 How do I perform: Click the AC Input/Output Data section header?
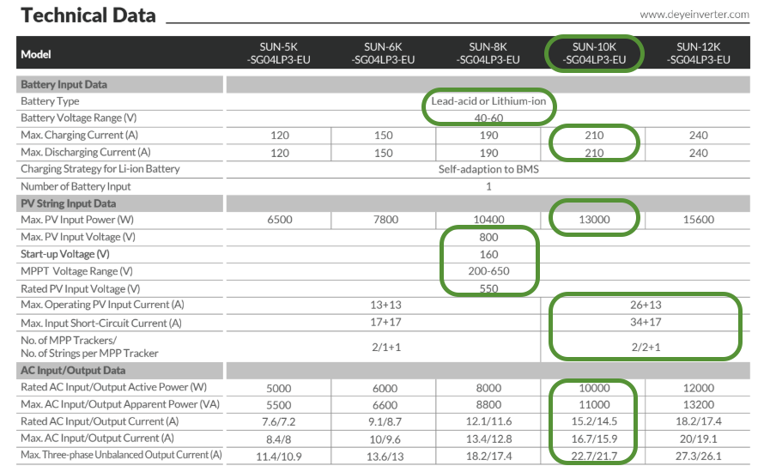[x=72, y=371]
